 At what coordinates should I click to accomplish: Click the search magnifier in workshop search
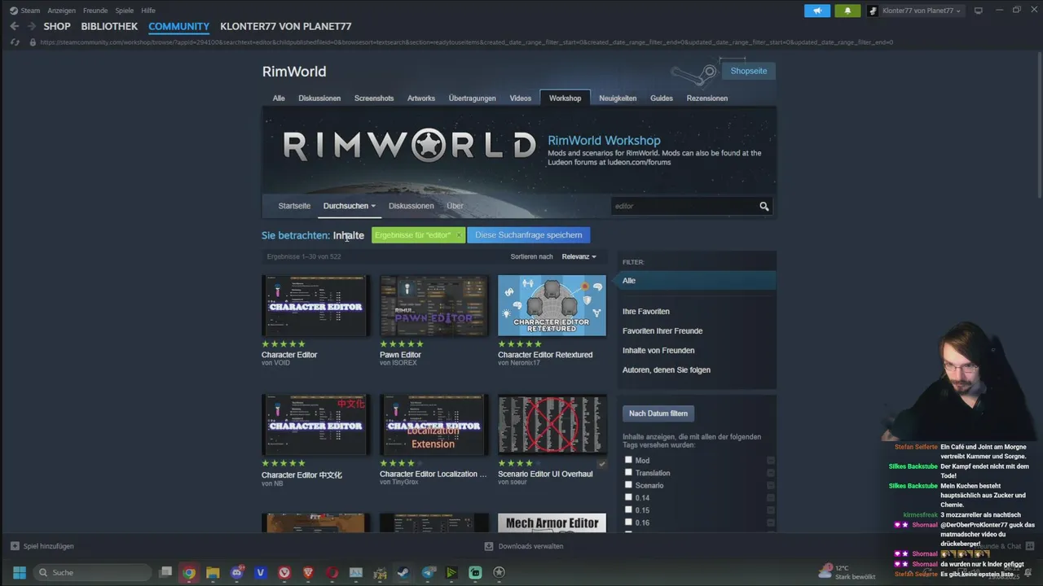[x=764, y=207]
